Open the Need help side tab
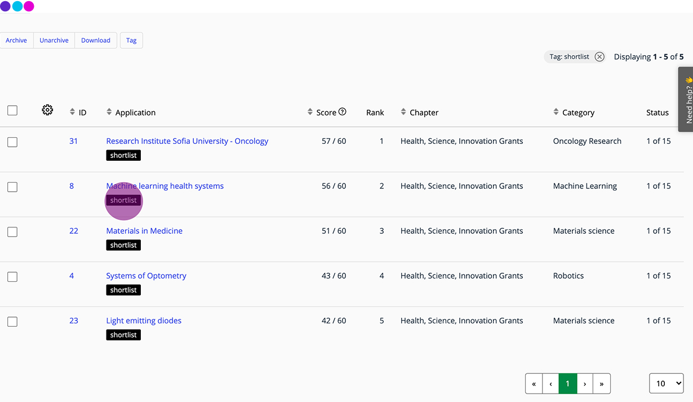The image size is (693, 402). pos(686,100)
